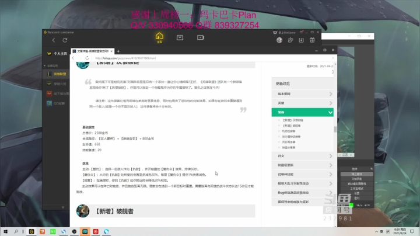The height and width of the screenshot is (236, 420).
Task: Expand the 召唤师技能 section
Action: coord(302,174)
